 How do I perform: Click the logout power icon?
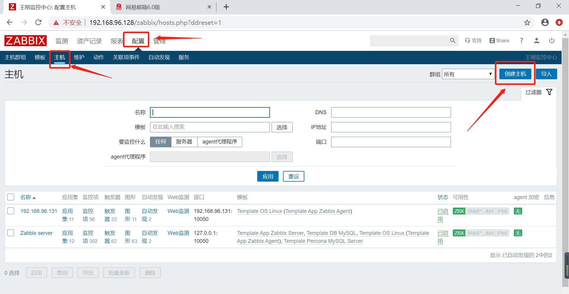[x=552, y=41]
